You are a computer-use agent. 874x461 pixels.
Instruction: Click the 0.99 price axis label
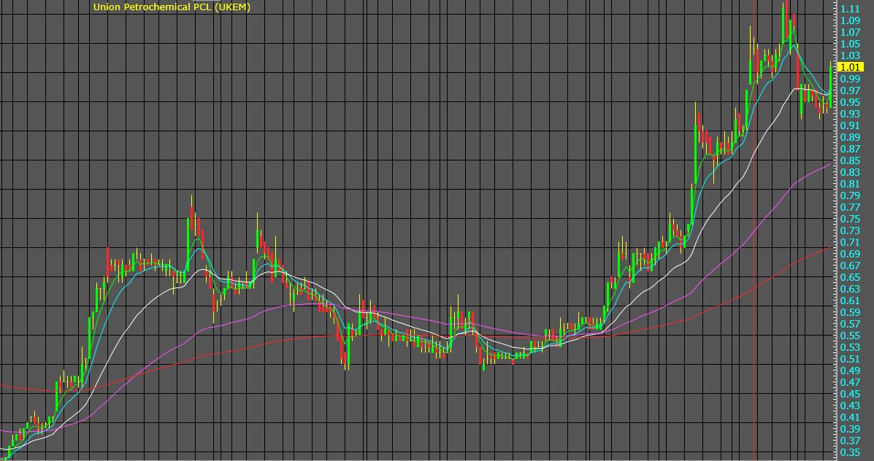tap(850, 79)
